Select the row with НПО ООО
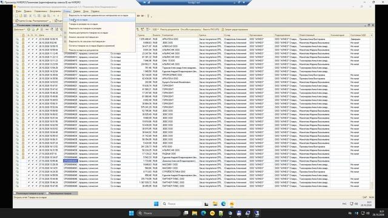Screen dimensions: 388x218 tap(193, 147)
